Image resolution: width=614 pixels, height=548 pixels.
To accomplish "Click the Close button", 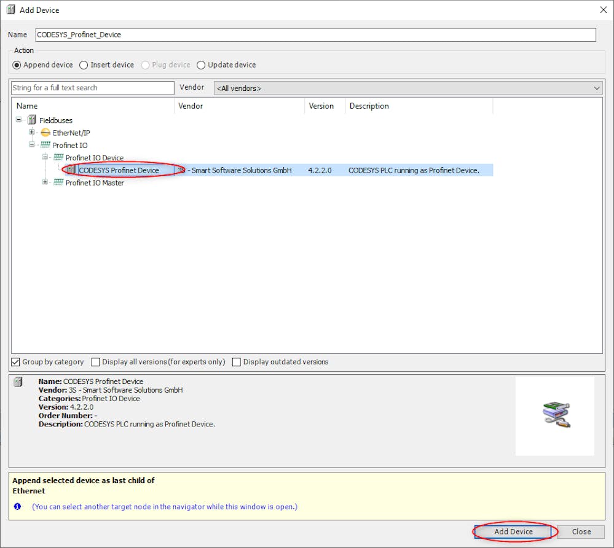I will 581,531.
